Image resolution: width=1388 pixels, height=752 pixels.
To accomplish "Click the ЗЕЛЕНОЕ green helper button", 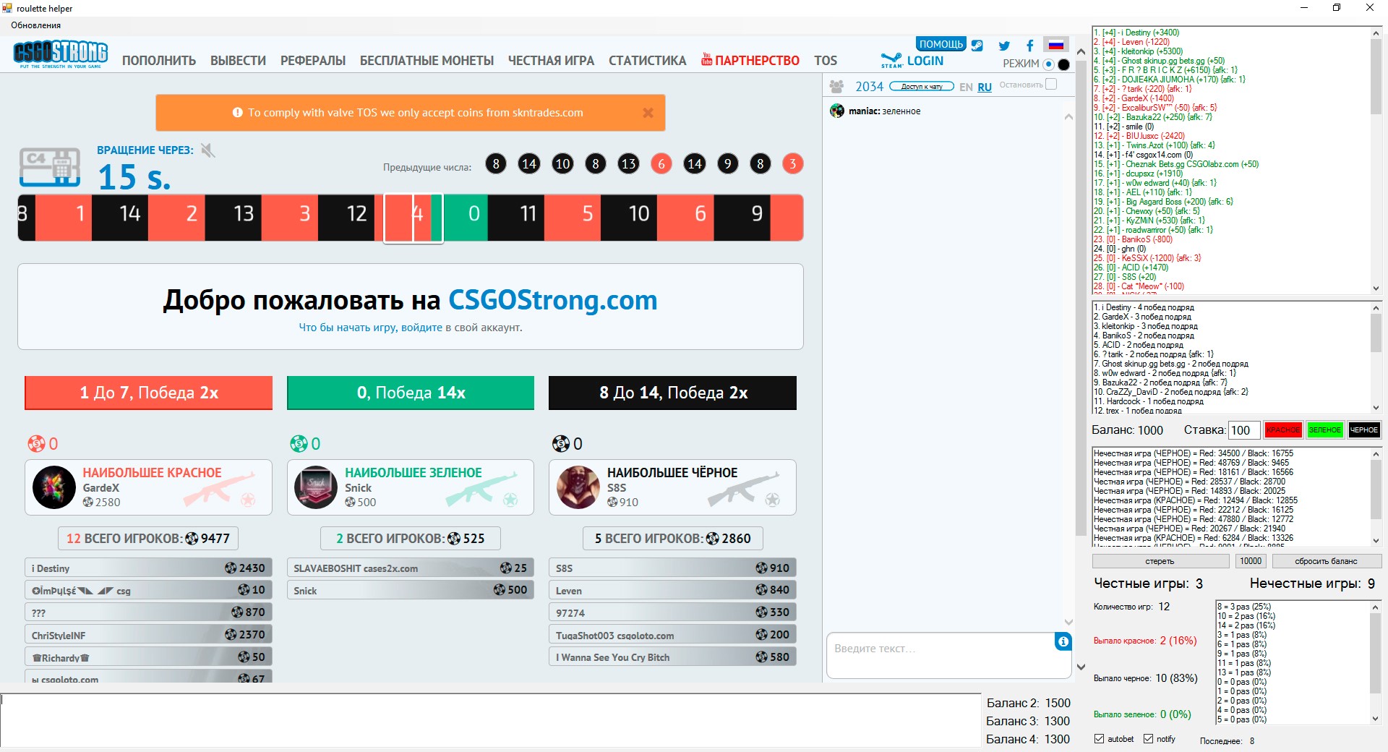I will click(1324, 430).
